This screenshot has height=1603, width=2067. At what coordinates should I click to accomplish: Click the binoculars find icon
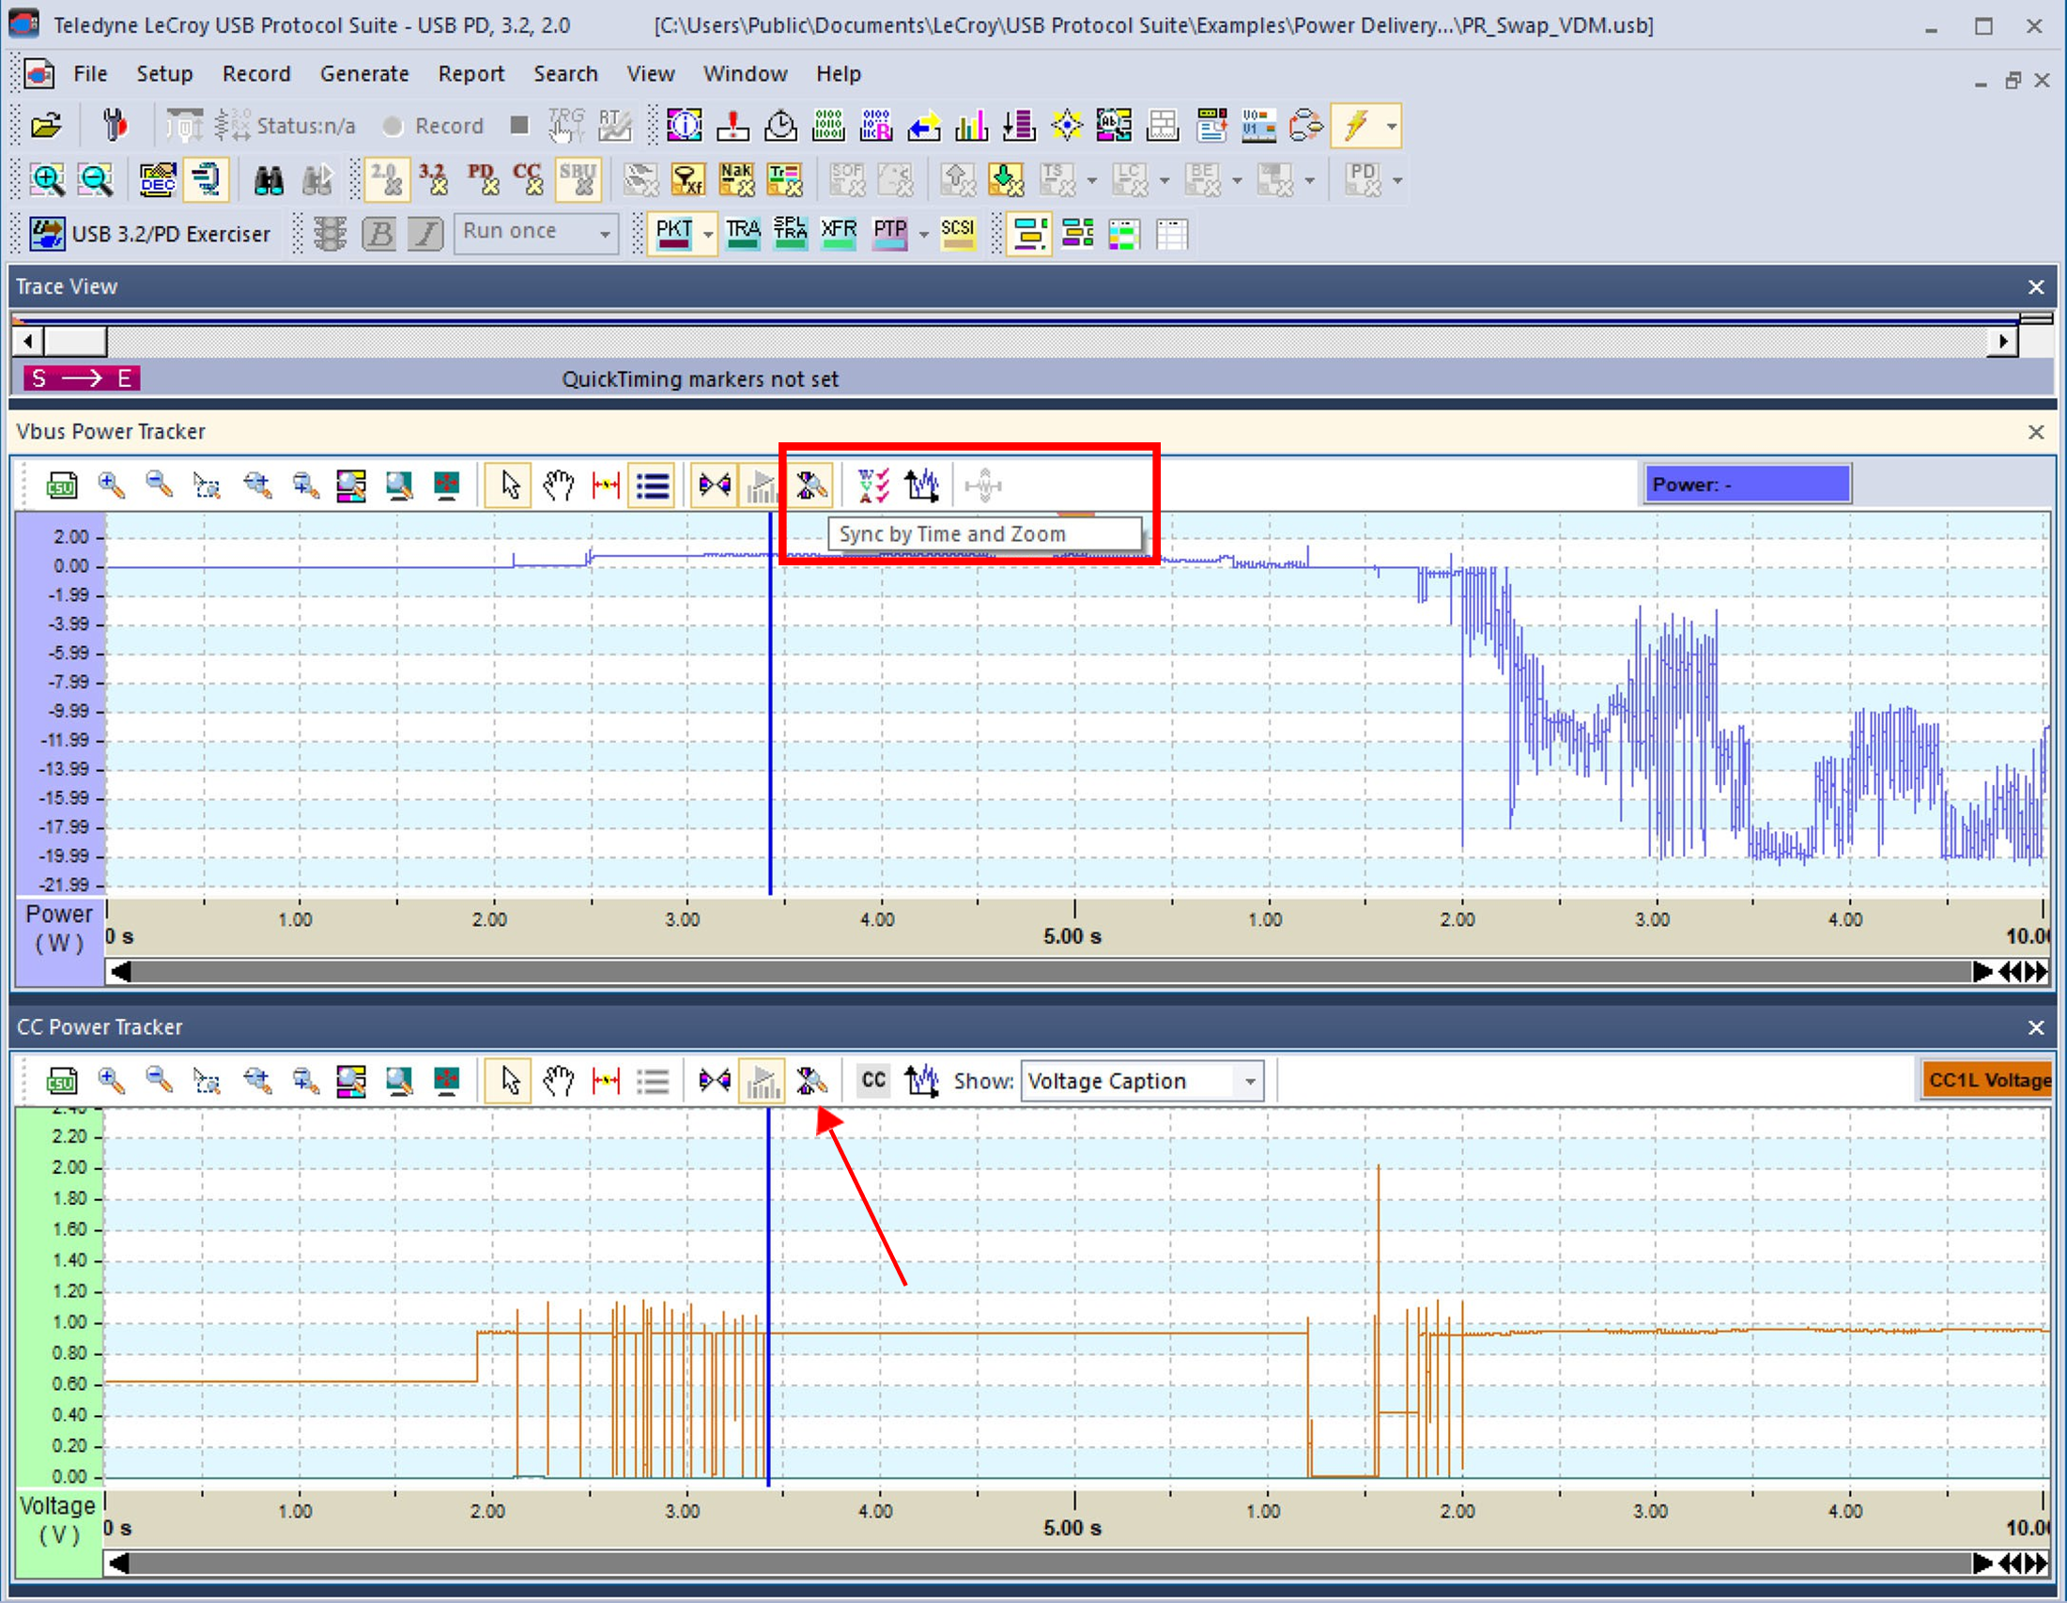pyautogui.click(x=269, y=178)
